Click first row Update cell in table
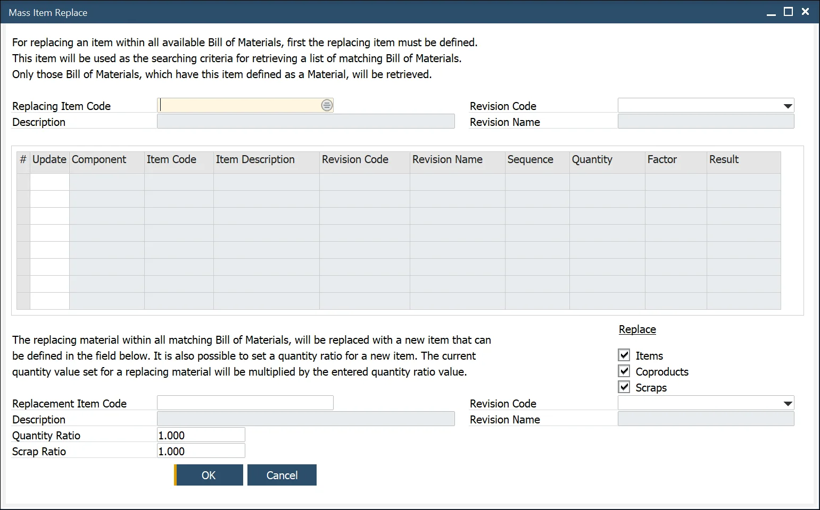 49,182
